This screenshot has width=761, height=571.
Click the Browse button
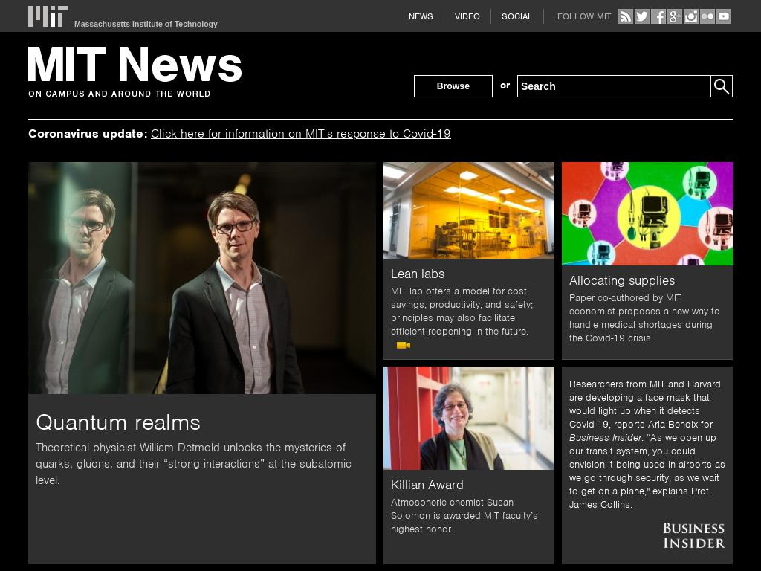(x=453, y=86)
